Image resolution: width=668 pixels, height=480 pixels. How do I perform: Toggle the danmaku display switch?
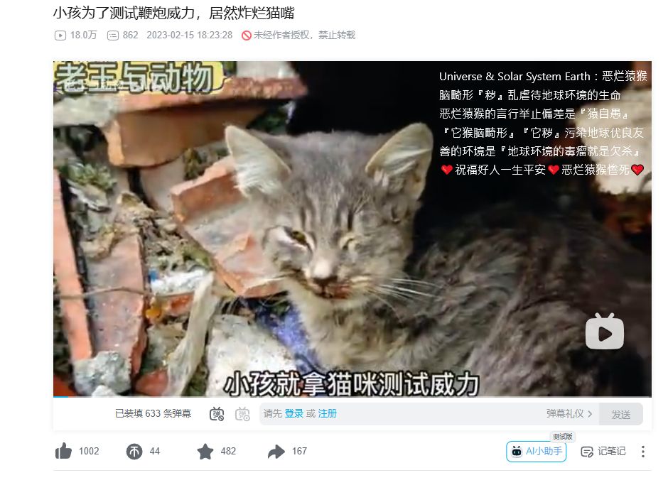tap(217, 414)
